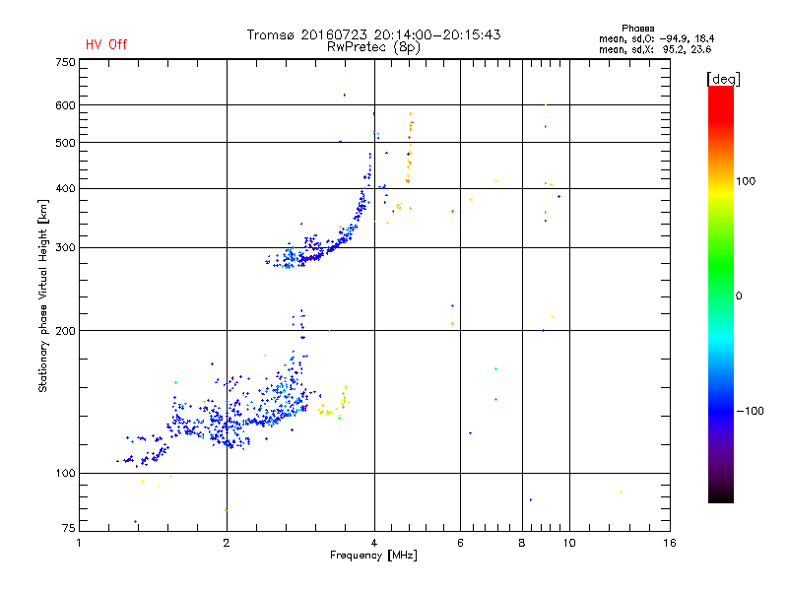Click the y-axis '100' label
This screenshot has height=591, width=788.
pyautogui.click(x=66, y=474)
